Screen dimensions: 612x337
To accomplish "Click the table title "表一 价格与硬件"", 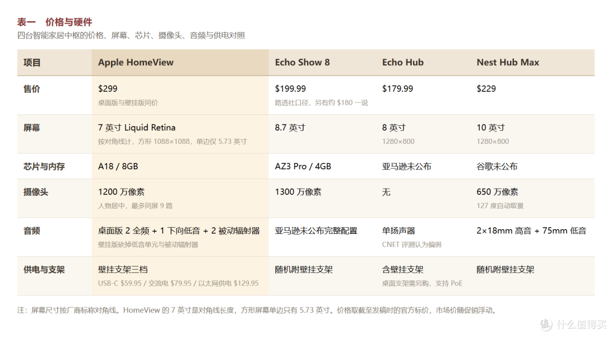I will 54,22.
